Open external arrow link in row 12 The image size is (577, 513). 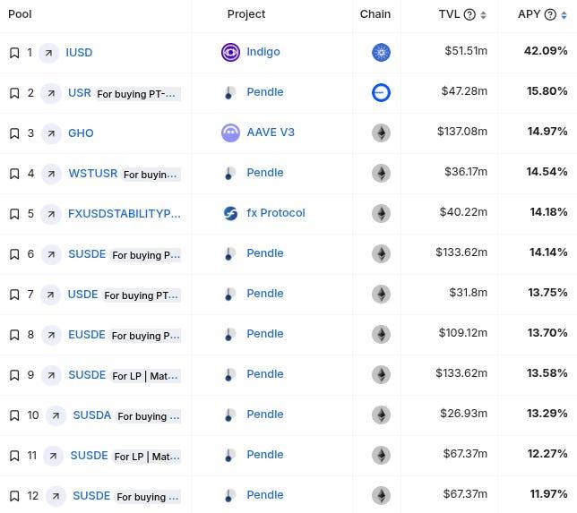click(x=56, y=496)
